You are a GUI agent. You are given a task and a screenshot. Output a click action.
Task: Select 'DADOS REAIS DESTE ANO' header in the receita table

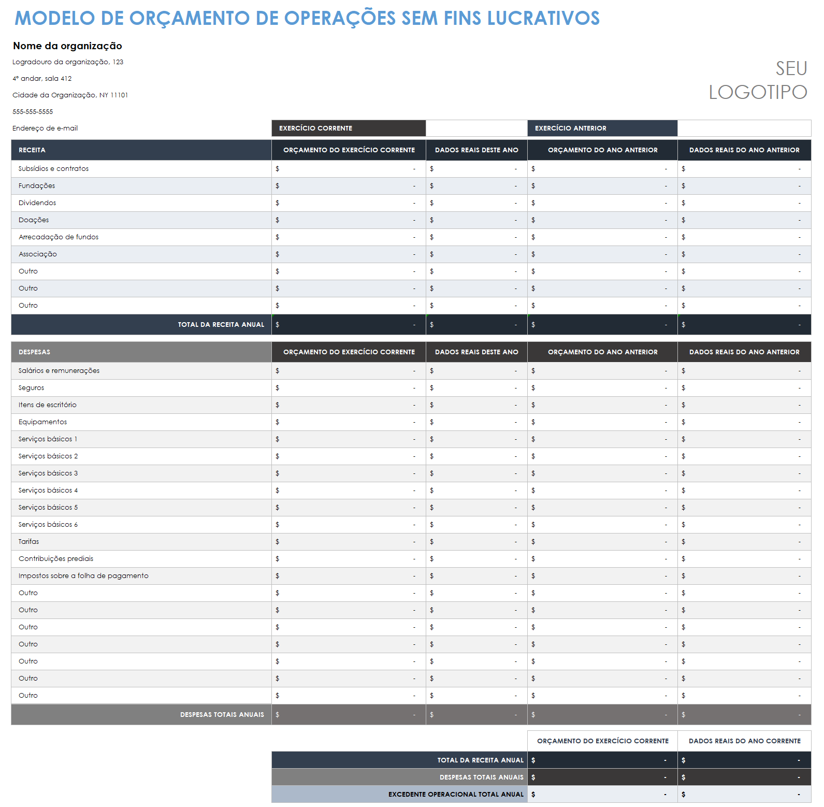pyautogui.click(x=476, y=150)
